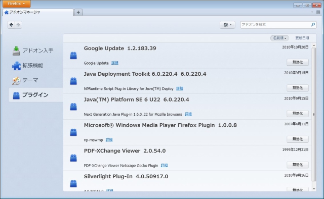The width and height of the screenshot is (324, 199).
Task: Click the Java(TM) Platform SE plugin icon
Action: (73, 107)
